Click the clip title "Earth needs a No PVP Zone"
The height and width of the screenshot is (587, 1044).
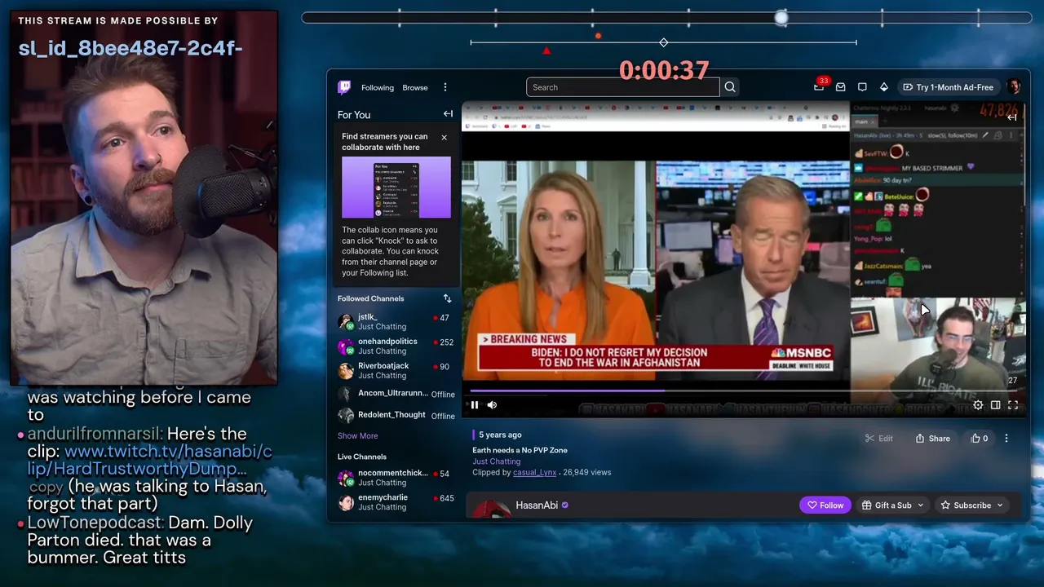click(x=520, y=450)
